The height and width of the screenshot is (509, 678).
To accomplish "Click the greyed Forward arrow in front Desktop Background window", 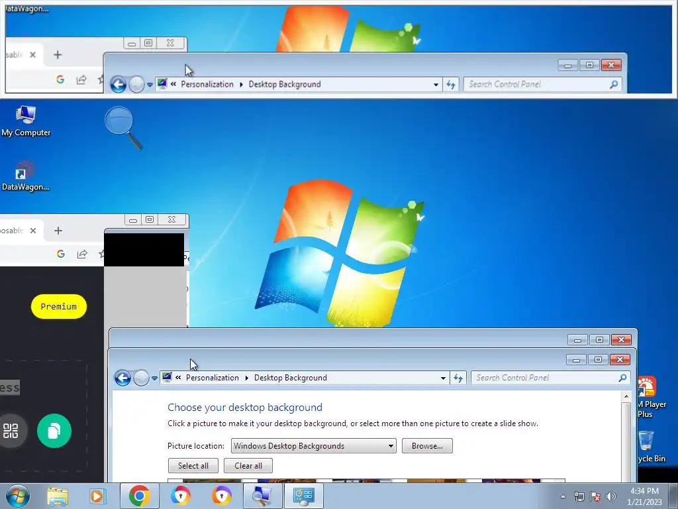I will (141, 378).
